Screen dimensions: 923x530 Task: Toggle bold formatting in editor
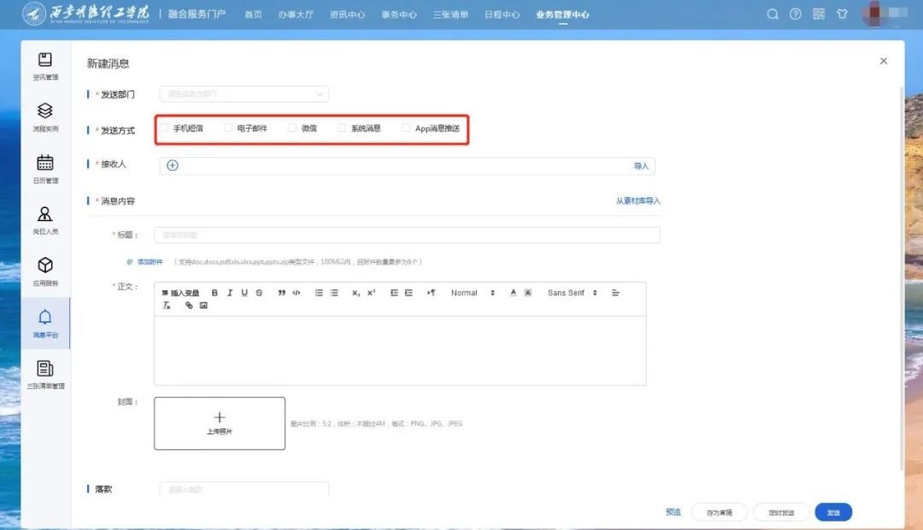(215, 293)
